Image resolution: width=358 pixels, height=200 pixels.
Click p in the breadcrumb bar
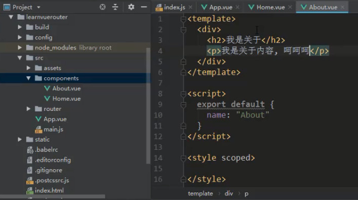click(x=247, y=194)
